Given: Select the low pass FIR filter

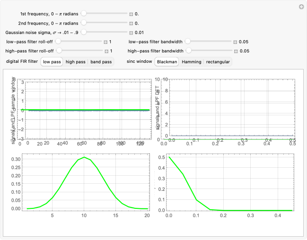Looking at the screenshot, I should 52,61.
